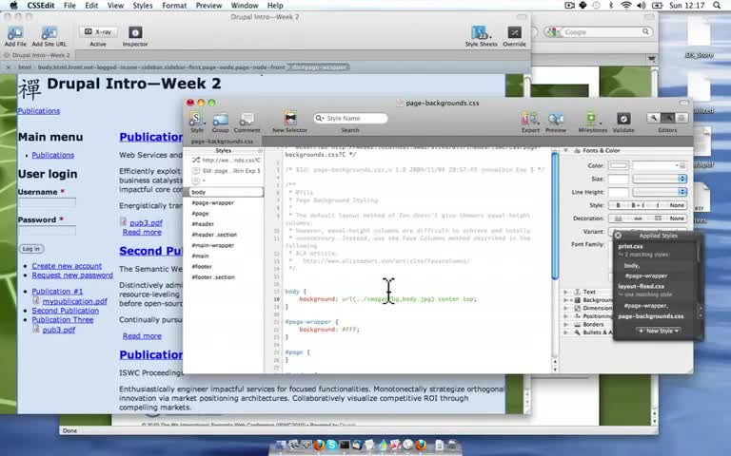Click the 'Log in' button in preview
This screenshot has height=456, width=731.
(31, 249)
